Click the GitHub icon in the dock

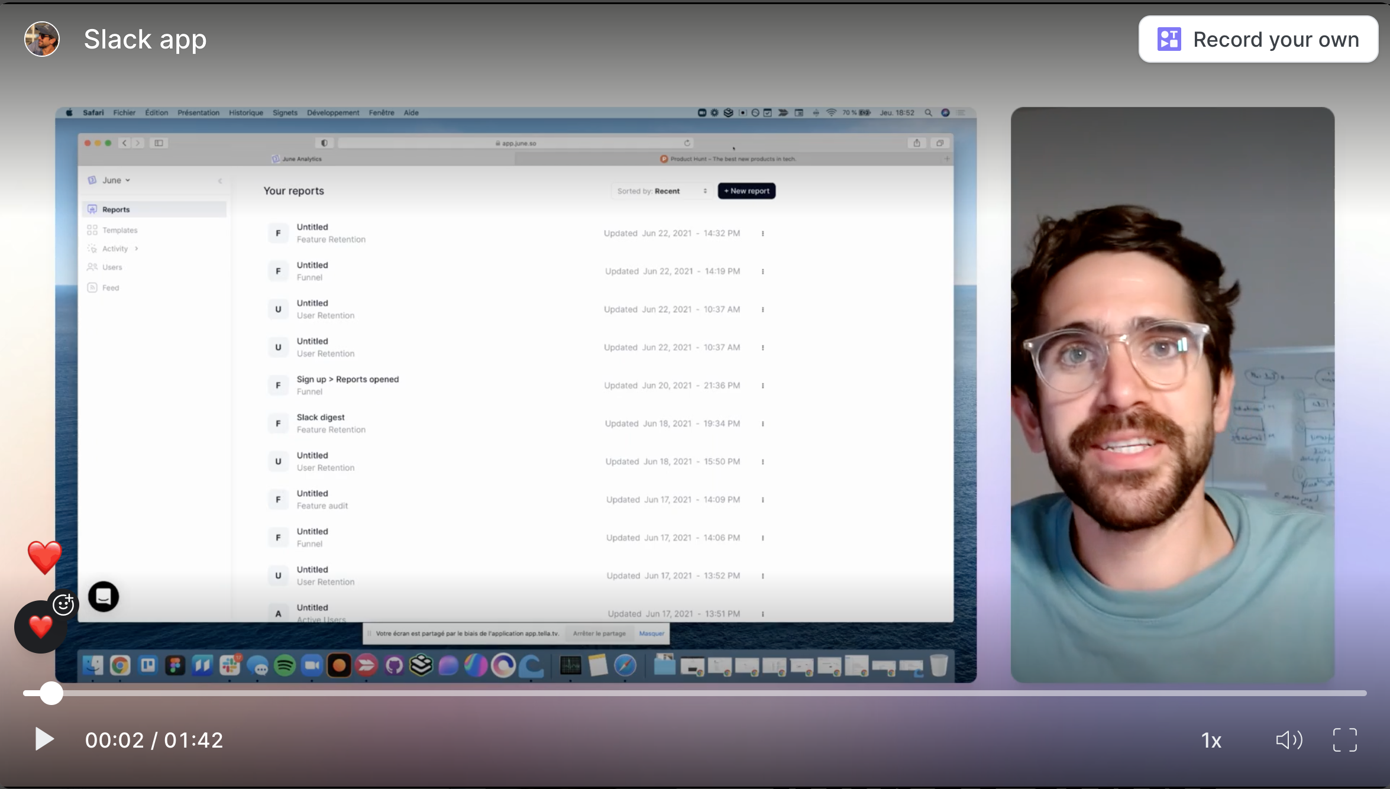point(394,666)
